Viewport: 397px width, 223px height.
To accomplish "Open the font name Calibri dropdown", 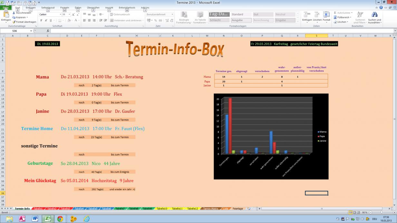I will pos(60,14).
